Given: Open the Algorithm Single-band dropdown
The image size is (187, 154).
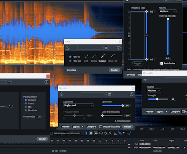Looking at the screenshot, I should pyautogui.click(x=78, y=105).
